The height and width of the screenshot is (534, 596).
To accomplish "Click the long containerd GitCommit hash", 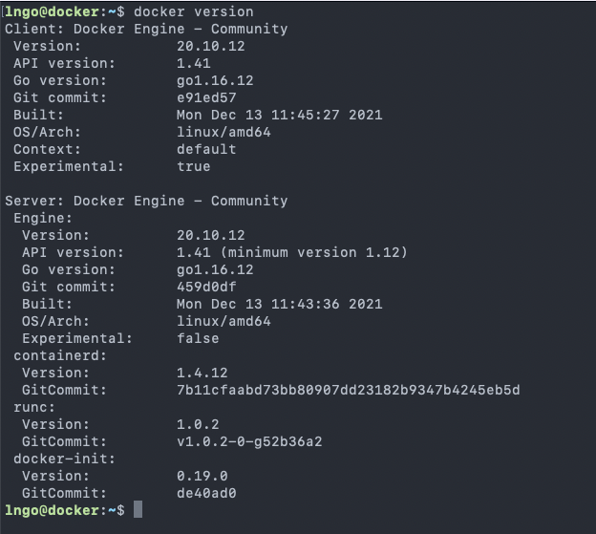I will coord(348,390).
